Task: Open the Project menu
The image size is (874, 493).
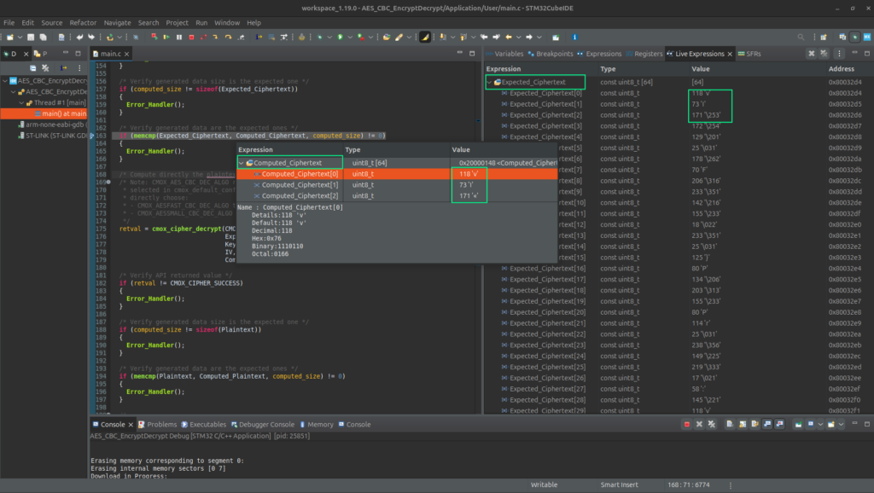Action: (178, 22)
